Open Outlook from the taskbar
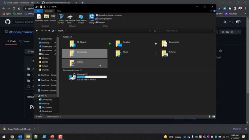This screenshot has width=249, height=140. point(20,137)
